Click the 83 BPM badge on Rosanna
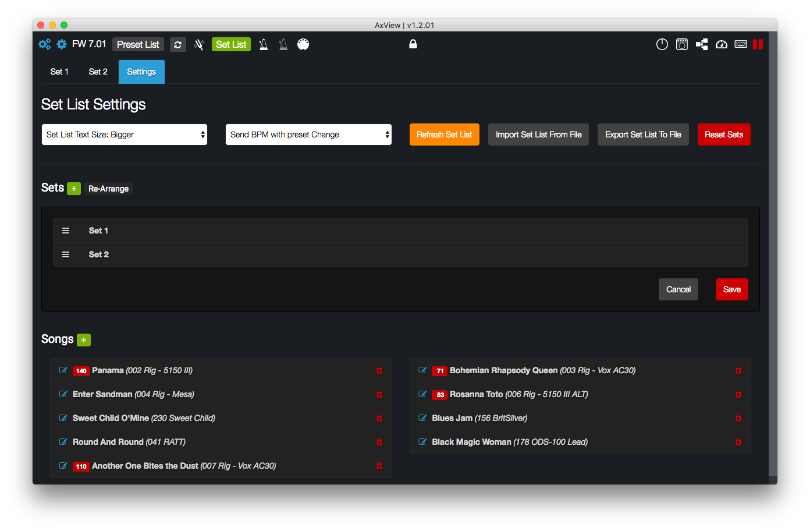This screenshot has height=531, width=810. (440, 395)
